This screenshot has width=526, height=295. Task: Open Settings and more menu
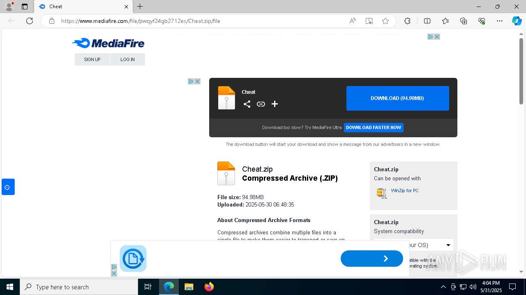click(500, 21)
